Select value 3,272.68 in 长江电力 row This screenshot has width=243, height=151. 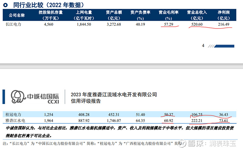point(114,24)
